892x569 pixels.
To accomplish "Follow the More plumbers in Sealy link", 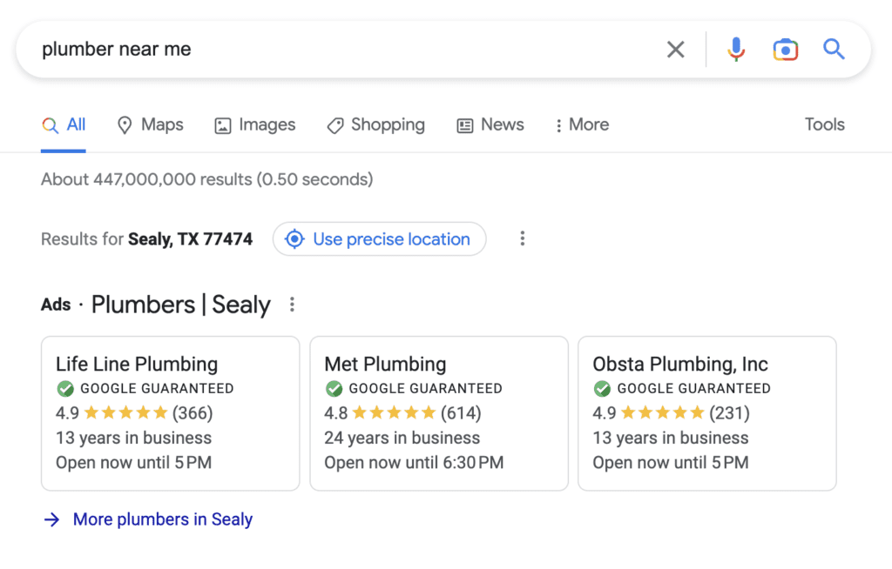I will 163,519.
